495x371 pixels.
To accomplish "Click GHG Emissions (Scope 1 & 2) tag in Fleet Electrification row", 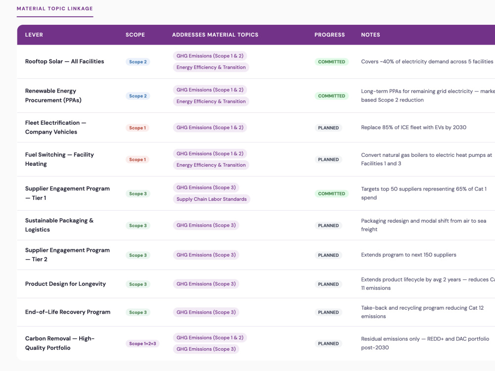I will (210, 128).
